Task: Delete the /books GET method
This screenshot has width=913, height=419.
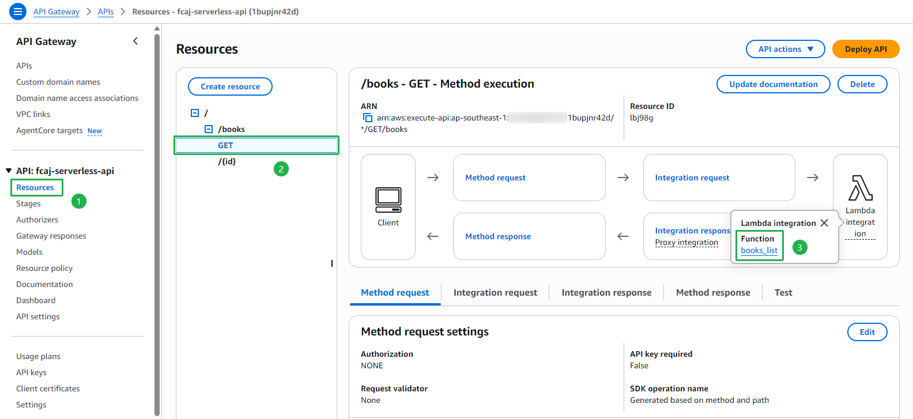Action: [x=862, y=84]
